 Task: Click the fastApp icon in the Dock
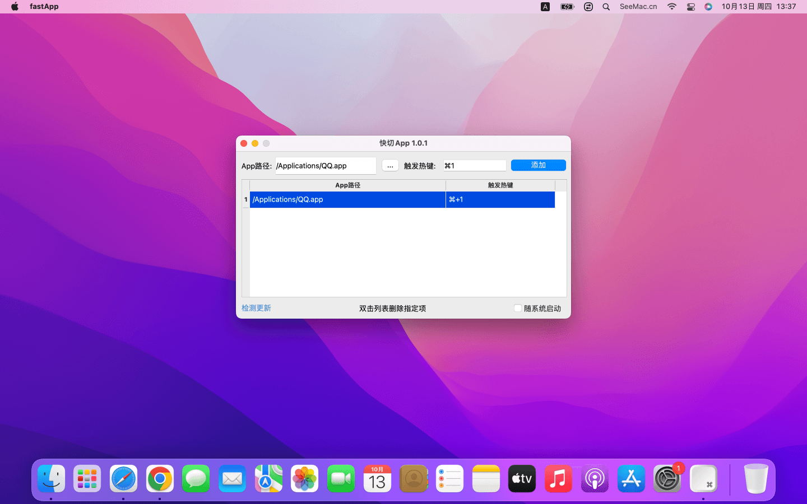[x=703, y=479]
